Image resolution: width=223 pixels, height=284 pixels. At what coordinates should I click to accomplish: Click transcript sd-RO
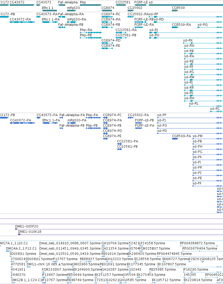tap(154, 35)
